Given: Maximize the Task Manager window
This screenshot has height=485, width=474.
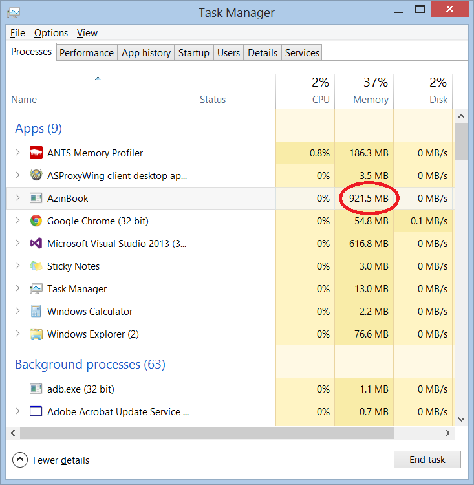Looking at the screenshot, I should (x=420, y=10).
